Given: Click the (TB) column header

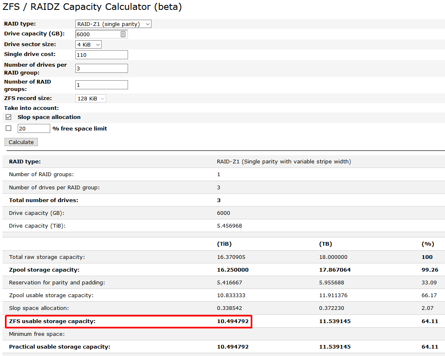Looking at the screenshot, I should (x=326, y=244).
